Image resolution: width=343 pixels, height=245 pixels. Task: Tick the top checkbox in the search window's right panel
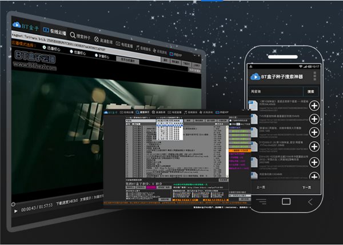tap(230, 121)
